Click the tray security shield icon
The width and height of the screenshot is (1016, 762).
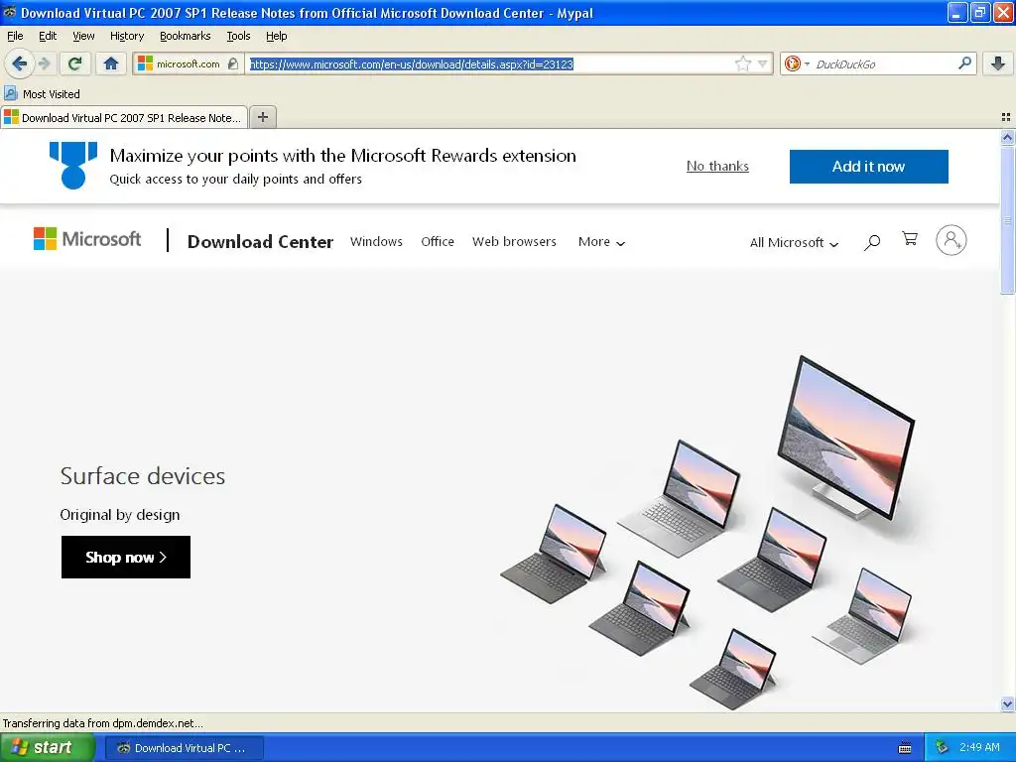pos(942,747)
